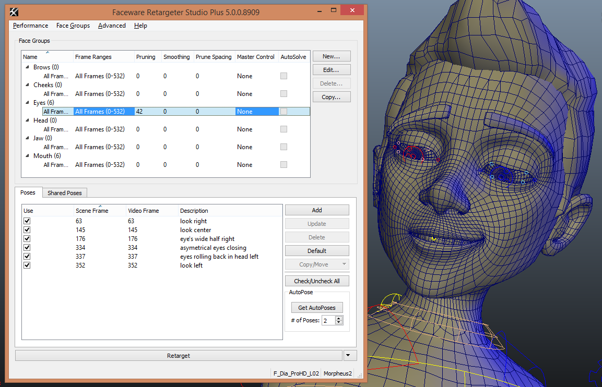Collapse the Mouth face group

pos(27,155)
